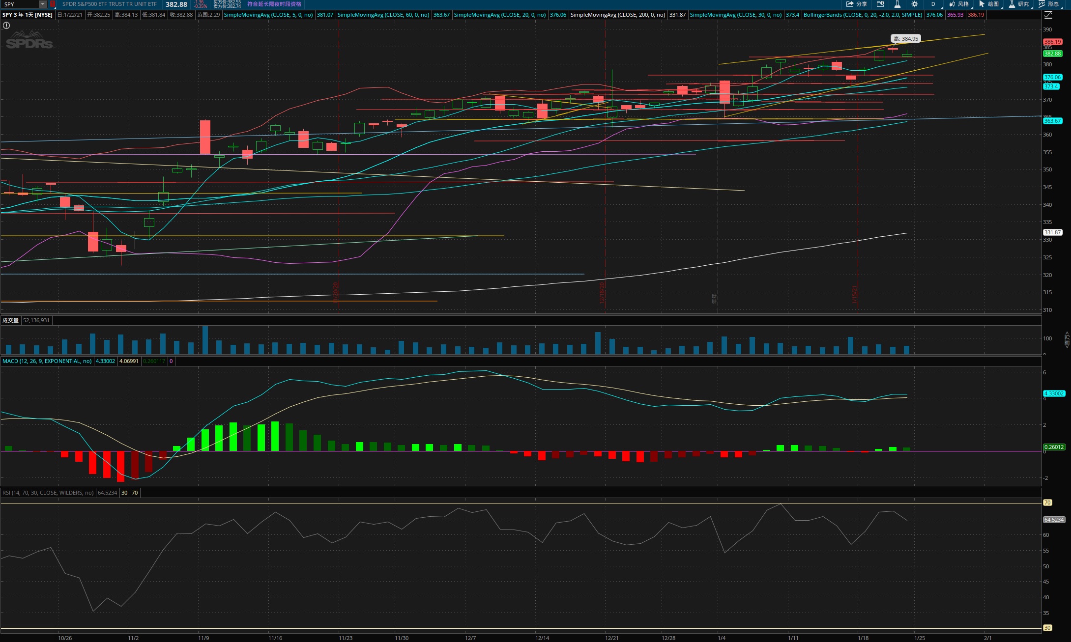
Task: Expand the SPY symbol dropdown arrow
Action: (x=43, y=4)
